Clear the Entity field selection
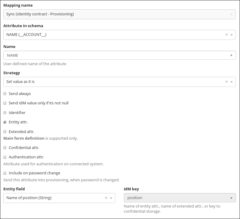 click(106, 198)
